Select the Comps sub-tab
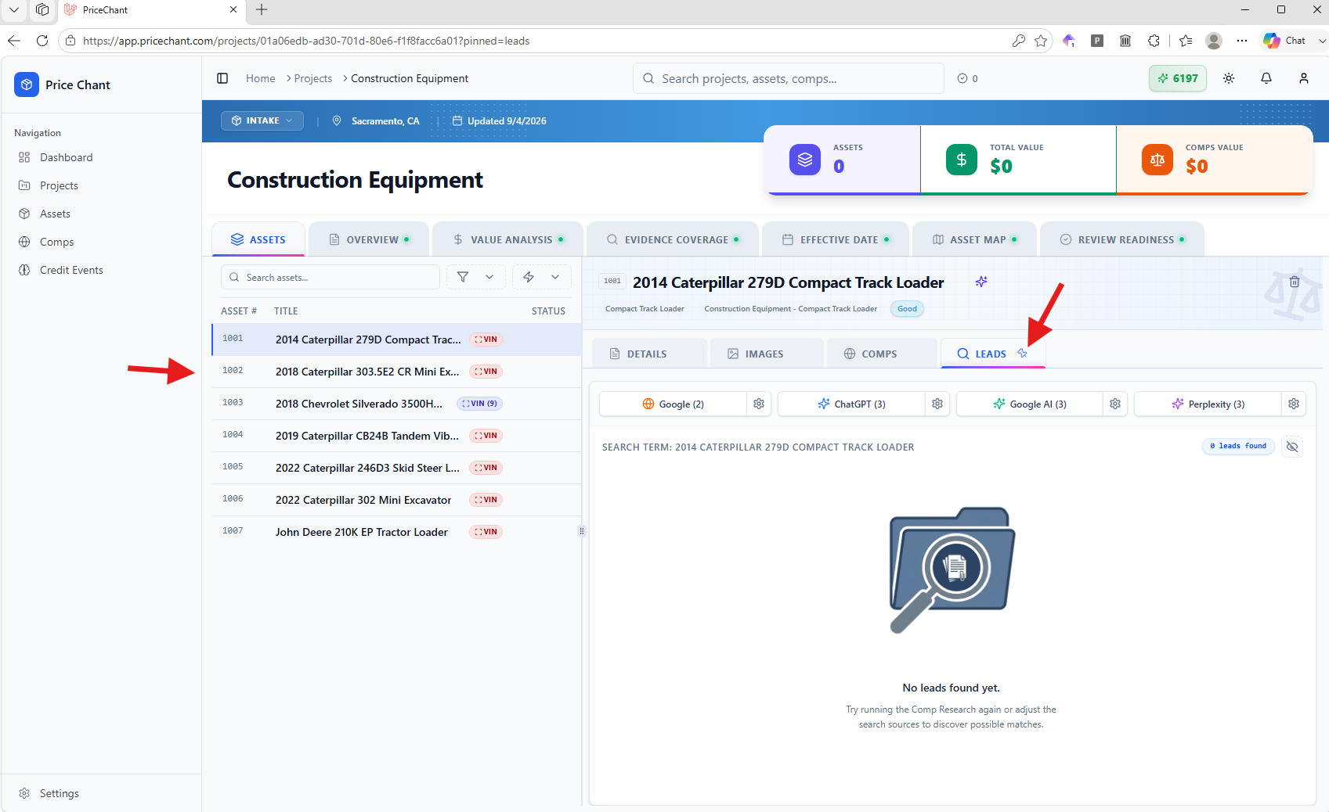Image resolution: width=1329 pixels, height=812 pixels. pyautogui.click(x=882, y=354)
